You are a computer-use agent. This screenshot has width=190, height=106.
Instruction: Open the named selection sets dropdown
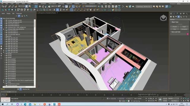(x=91, y=6)
